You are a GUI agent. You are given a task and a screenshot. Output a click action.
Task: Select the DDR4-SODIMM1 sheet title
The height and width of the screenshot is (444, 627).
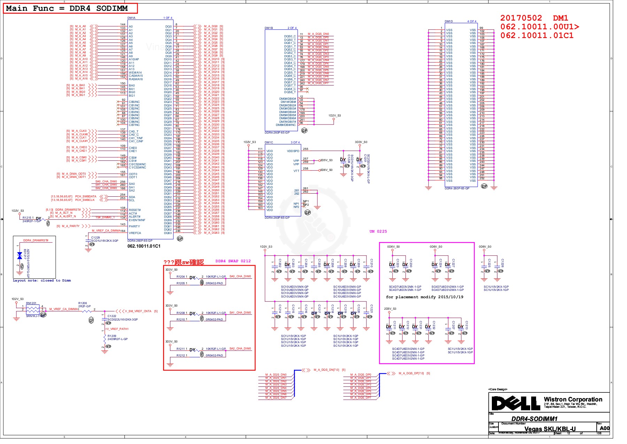pyautogui.click(x=534, y=419)
